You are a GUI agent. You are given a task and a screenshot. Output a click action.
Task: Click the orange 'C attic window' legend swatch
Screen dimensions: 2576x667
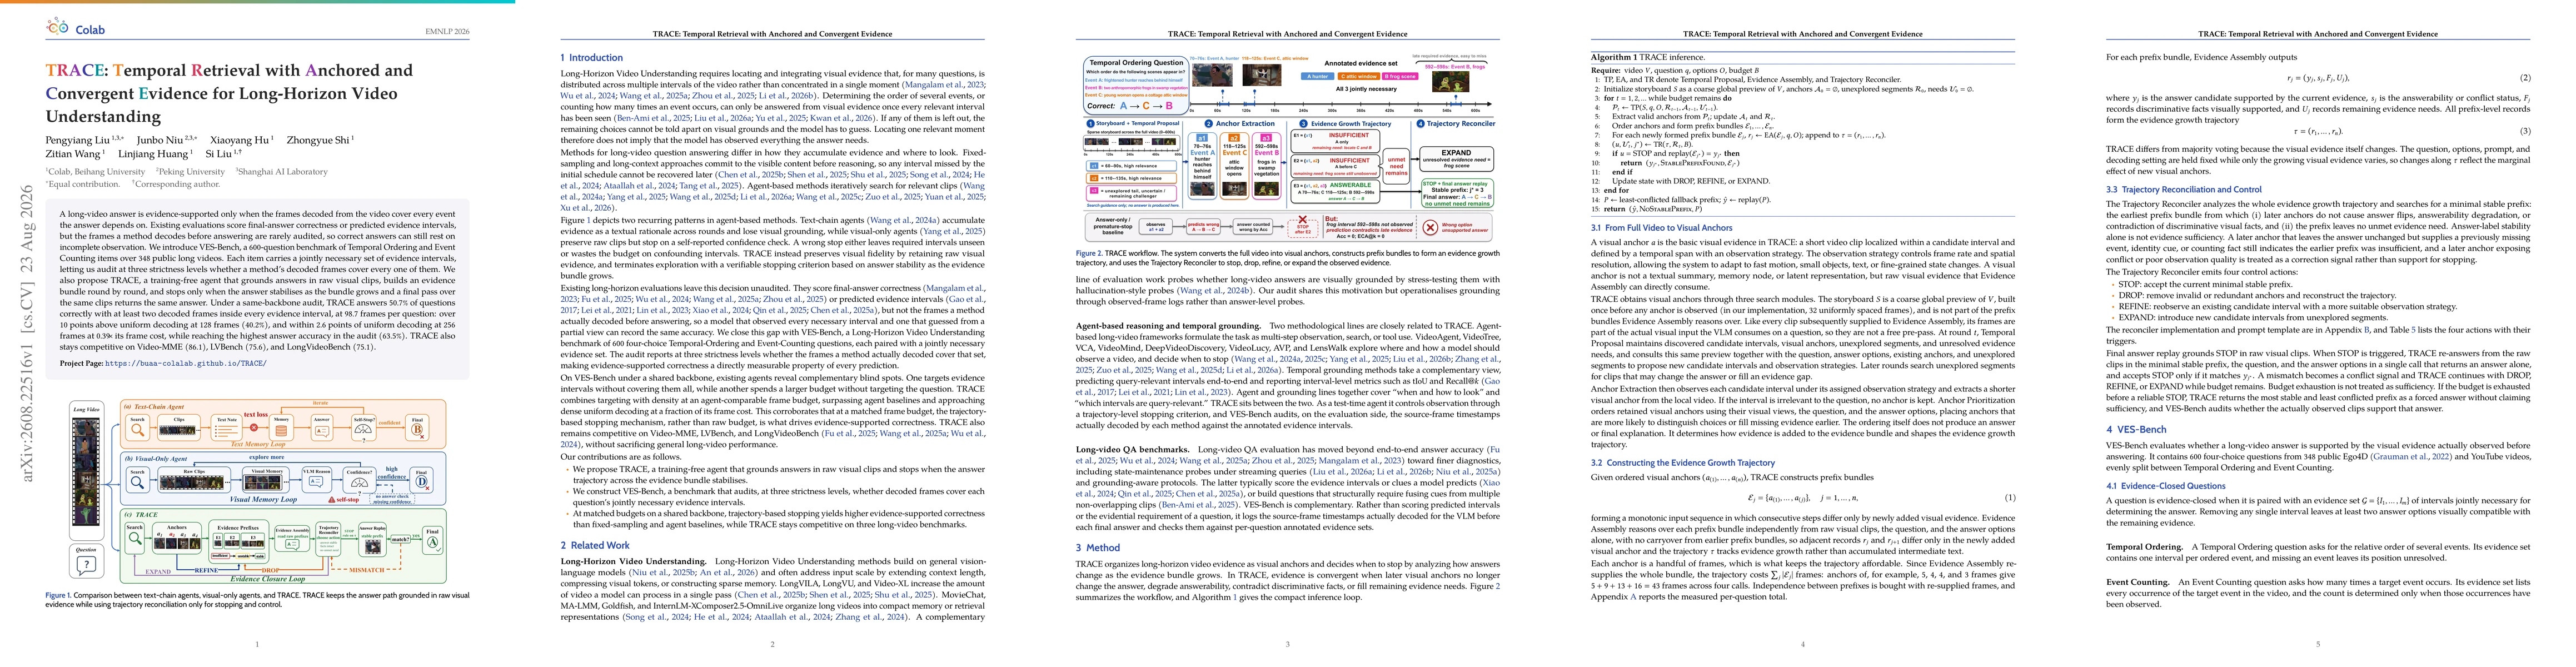click(x=1358, y=77)
